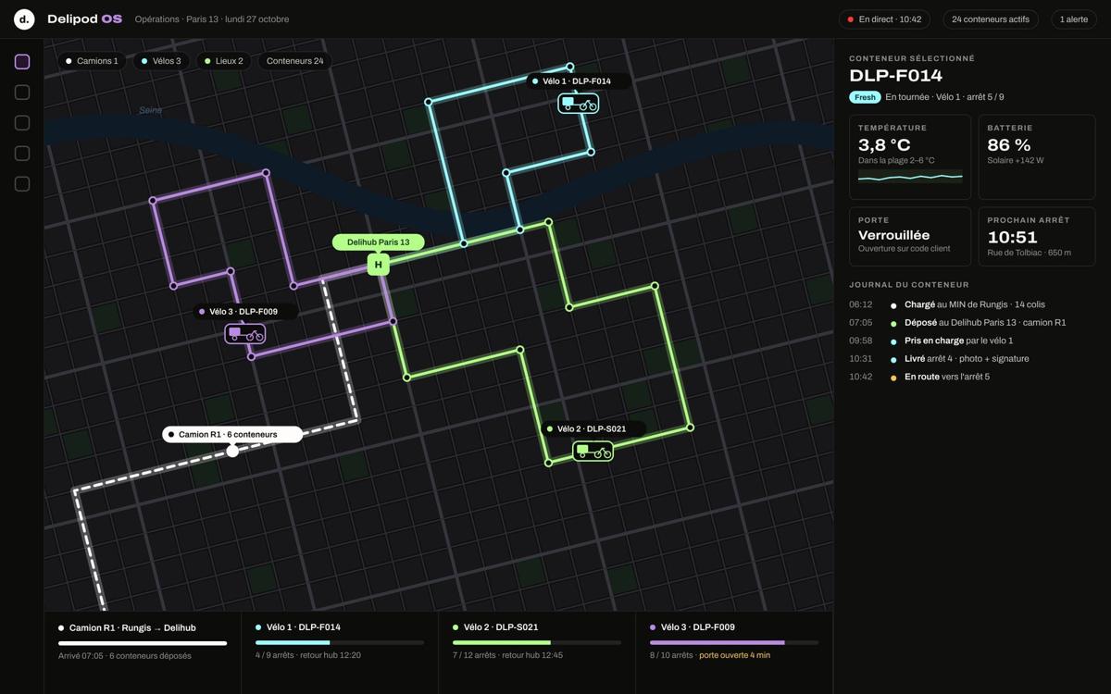
Task: Select the "Vélo 2 · DLP-S021" map label
Action: 593,428
